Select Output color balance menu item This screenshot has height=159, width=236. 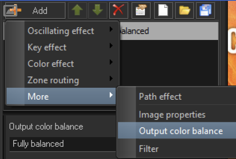click(x=177, y=131)
